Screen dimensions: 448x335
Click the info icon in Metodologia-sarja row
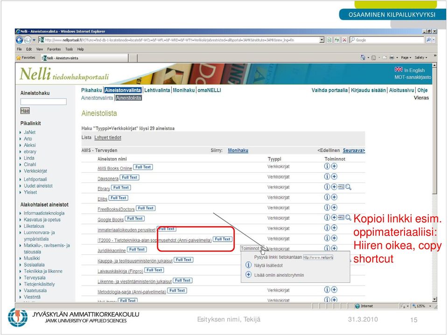(327, 290)
